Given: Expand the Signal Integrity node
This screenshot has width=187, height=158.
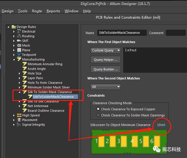Looking at the screenshot, I should [14, 125].
